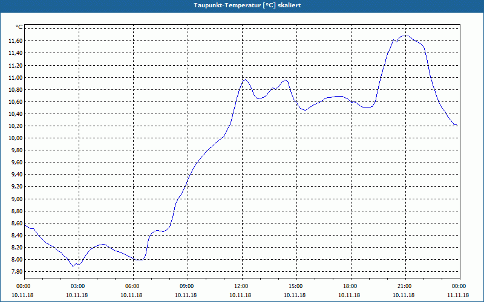Click the "°C" unit label on y-axis

tap(19, 27)
